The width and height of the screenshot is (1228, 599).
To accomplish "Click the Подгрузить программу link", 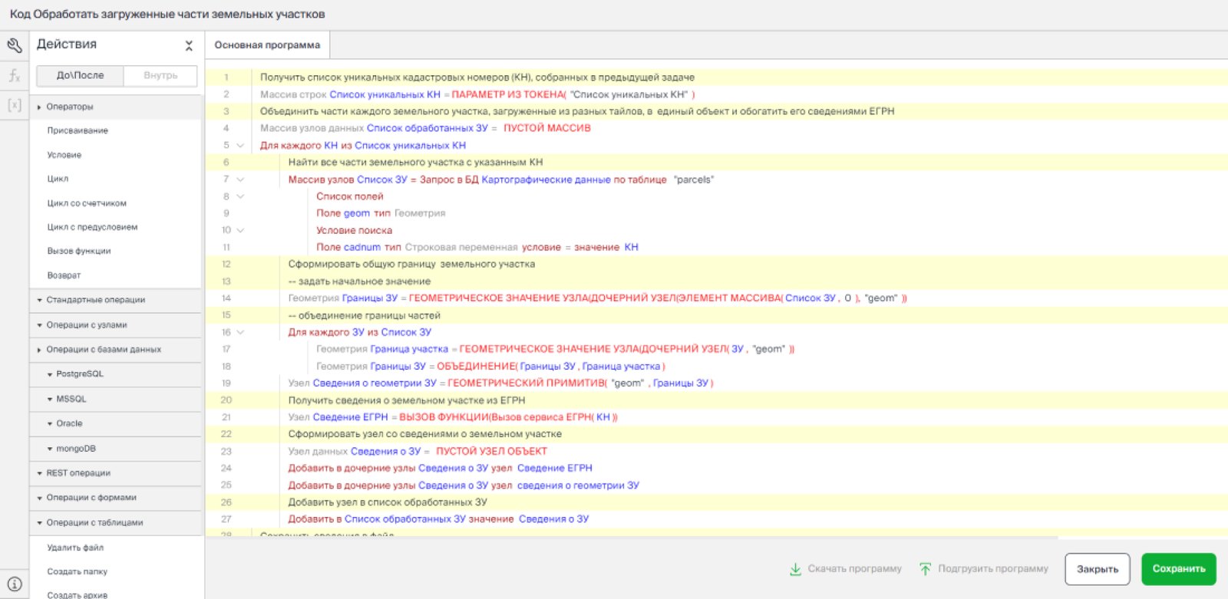I will coord(992,569).
